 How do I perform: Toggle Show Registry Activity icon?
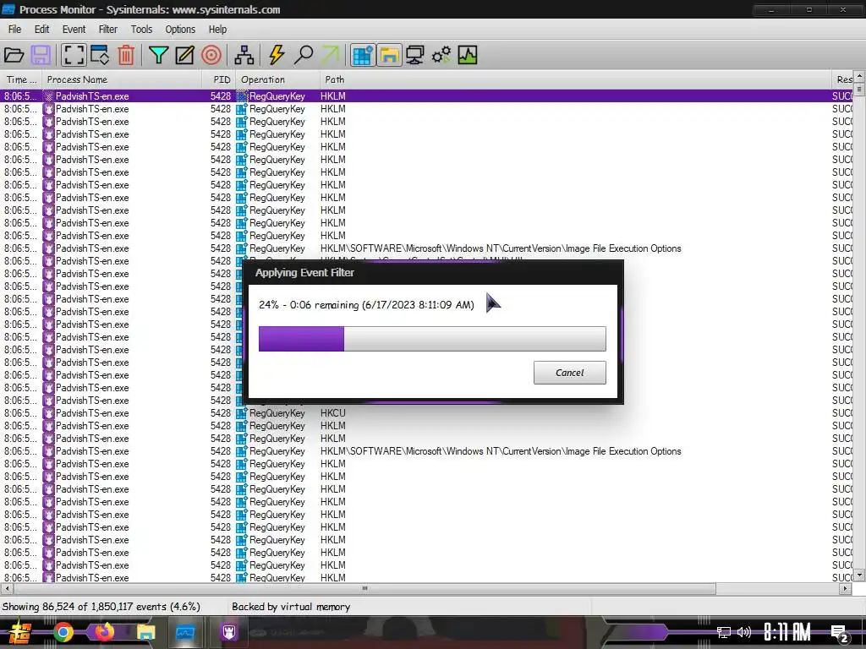pyautogui.click(x=362, y=55)
